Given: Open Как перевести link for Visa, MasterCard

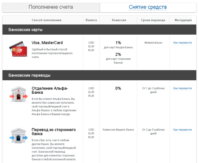Looking at the screenshot, I should coord(183,43).
